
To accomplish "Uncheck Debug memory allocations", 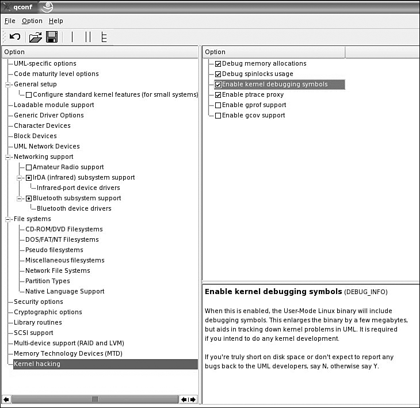I will pyautogui.click(x=218, y=64).
